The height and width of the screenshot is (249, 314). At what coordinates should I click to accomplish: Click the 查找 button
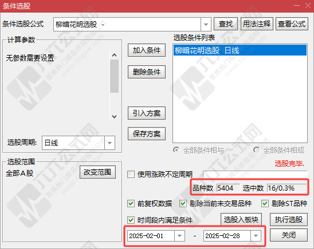pos(226,24)
